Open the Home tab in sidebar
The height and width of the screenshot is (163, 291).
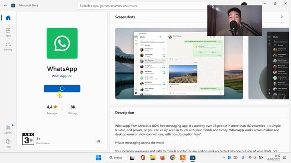8,18
